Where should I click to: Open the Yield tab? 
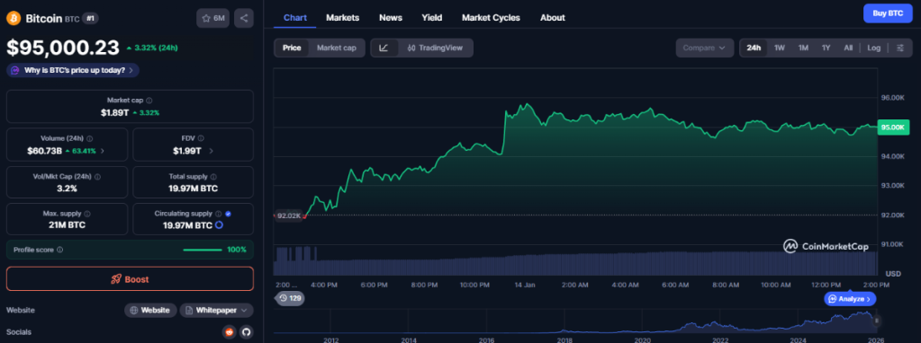click(432, 18)
